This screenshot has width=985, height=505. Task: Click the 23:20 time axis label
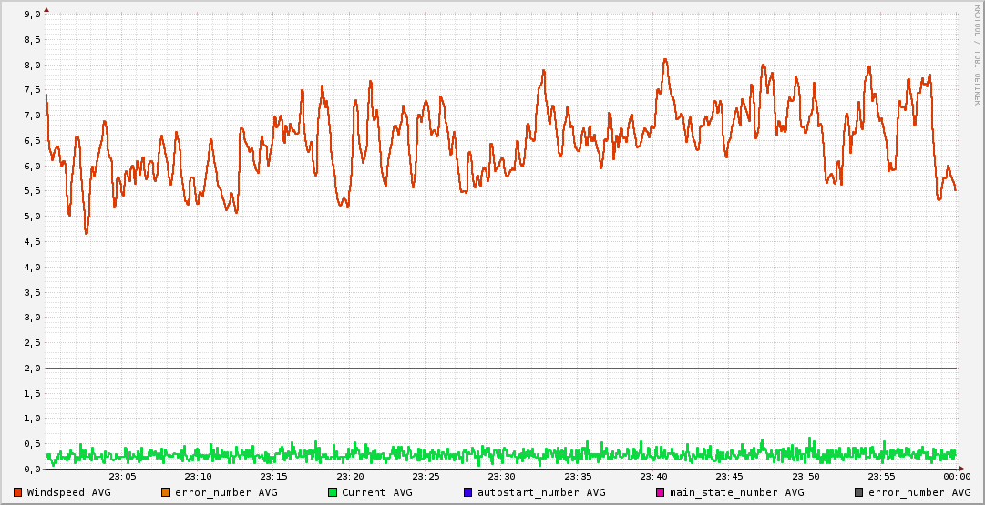tap(350, 478)
